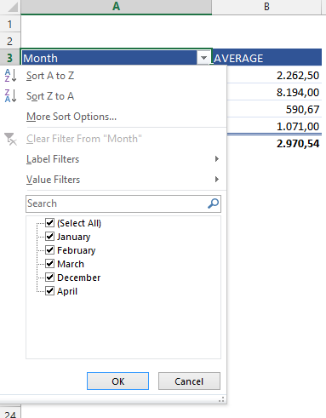The width and height of the screenshot is (326, 418).
Task: Toggle the (Select All) checkbox
Action: 50,223
